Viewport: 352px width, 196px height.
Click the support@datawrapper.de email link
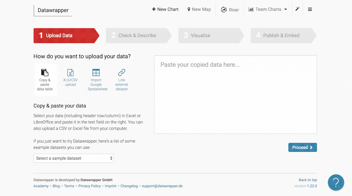(x=162, y=186)
